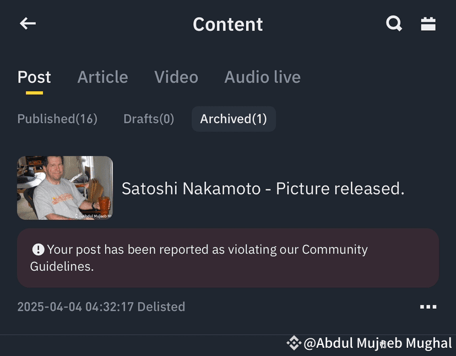Click the yellow underline beneath Post
The image size is (456, 356).
coord(34,93)
